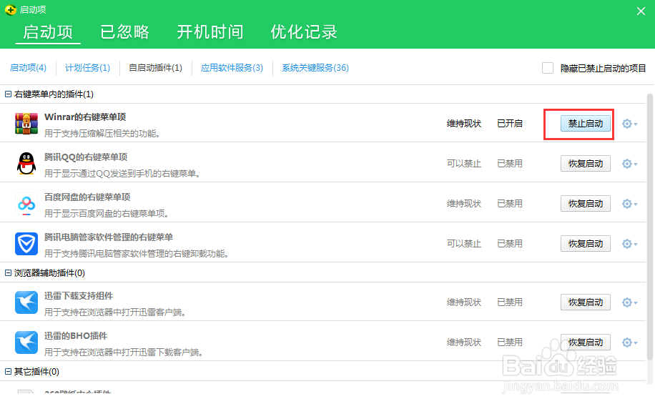Open gear settings for 腾讯QQ的右键菜单项
This screenshot has width=655, height=409.
(x=629, y=164)
